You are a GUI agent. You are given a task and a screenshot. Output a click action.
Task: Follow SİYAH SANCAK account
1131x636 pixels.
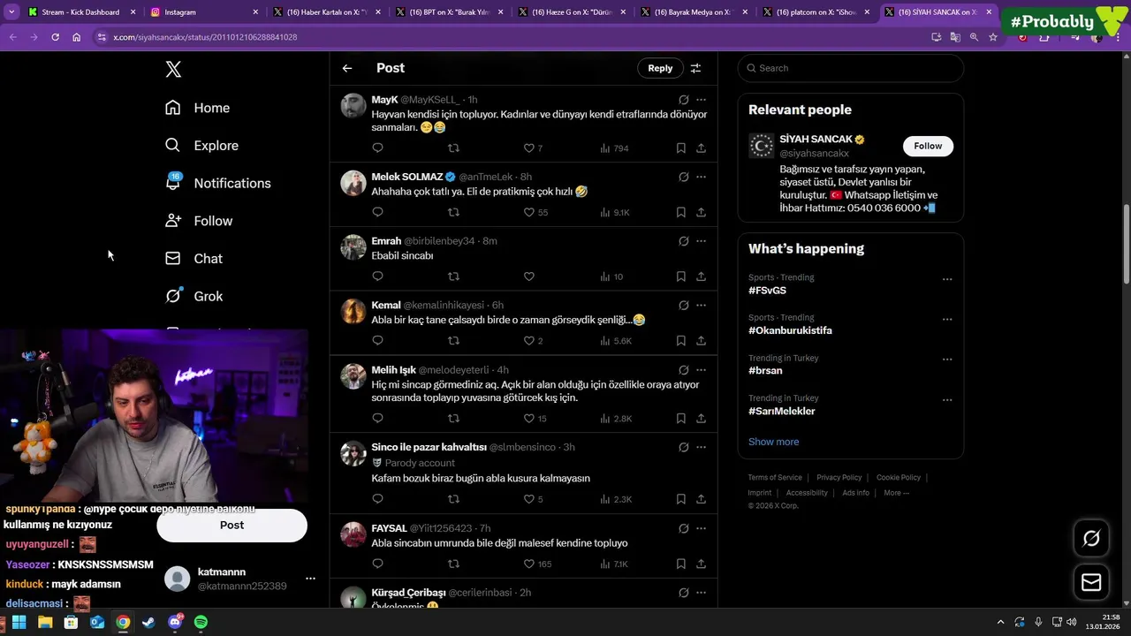[928, 146]
